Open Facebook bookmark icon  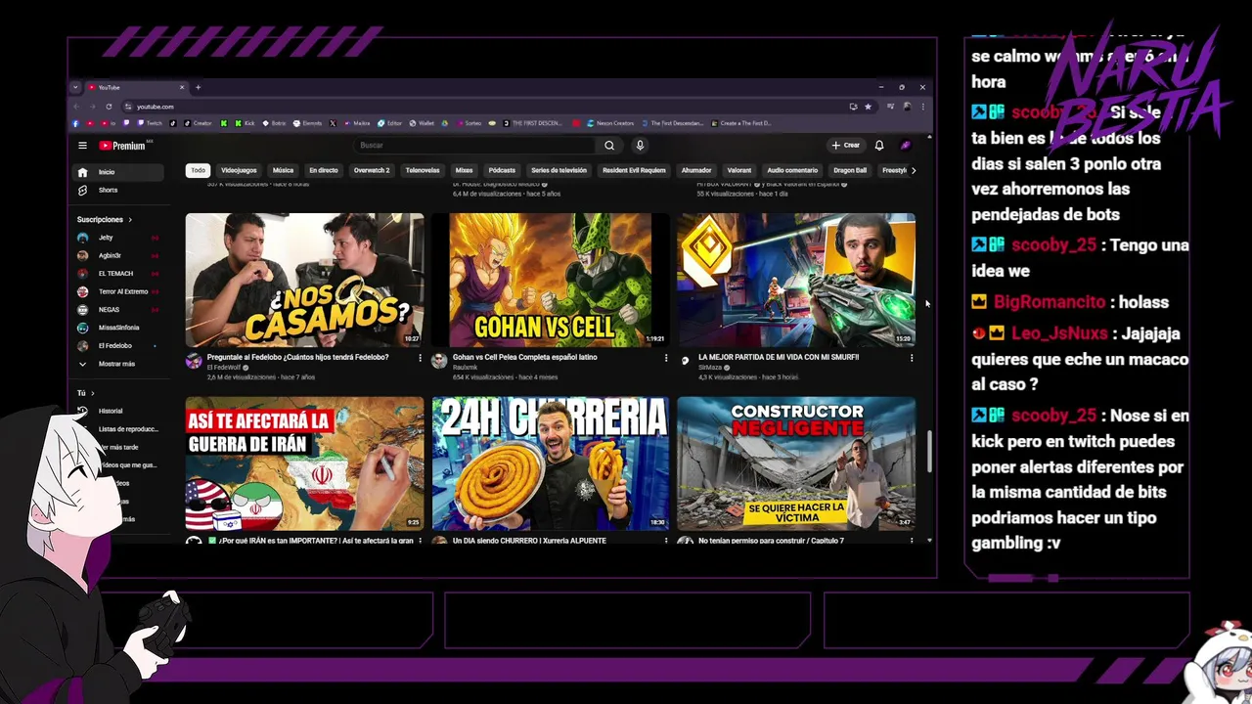click(x=75, y=123)
